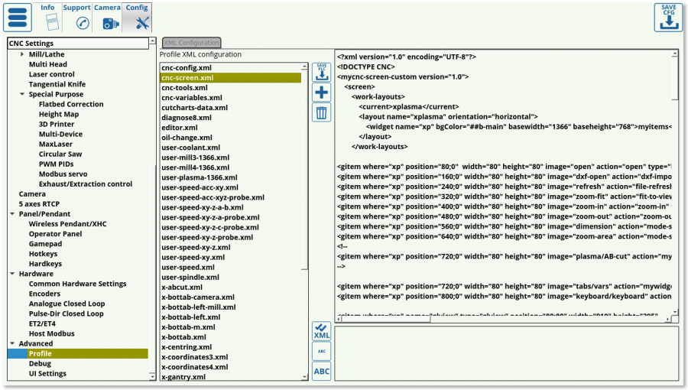Expand the Mill/Lathe tree node

click(x=22, y=54)
